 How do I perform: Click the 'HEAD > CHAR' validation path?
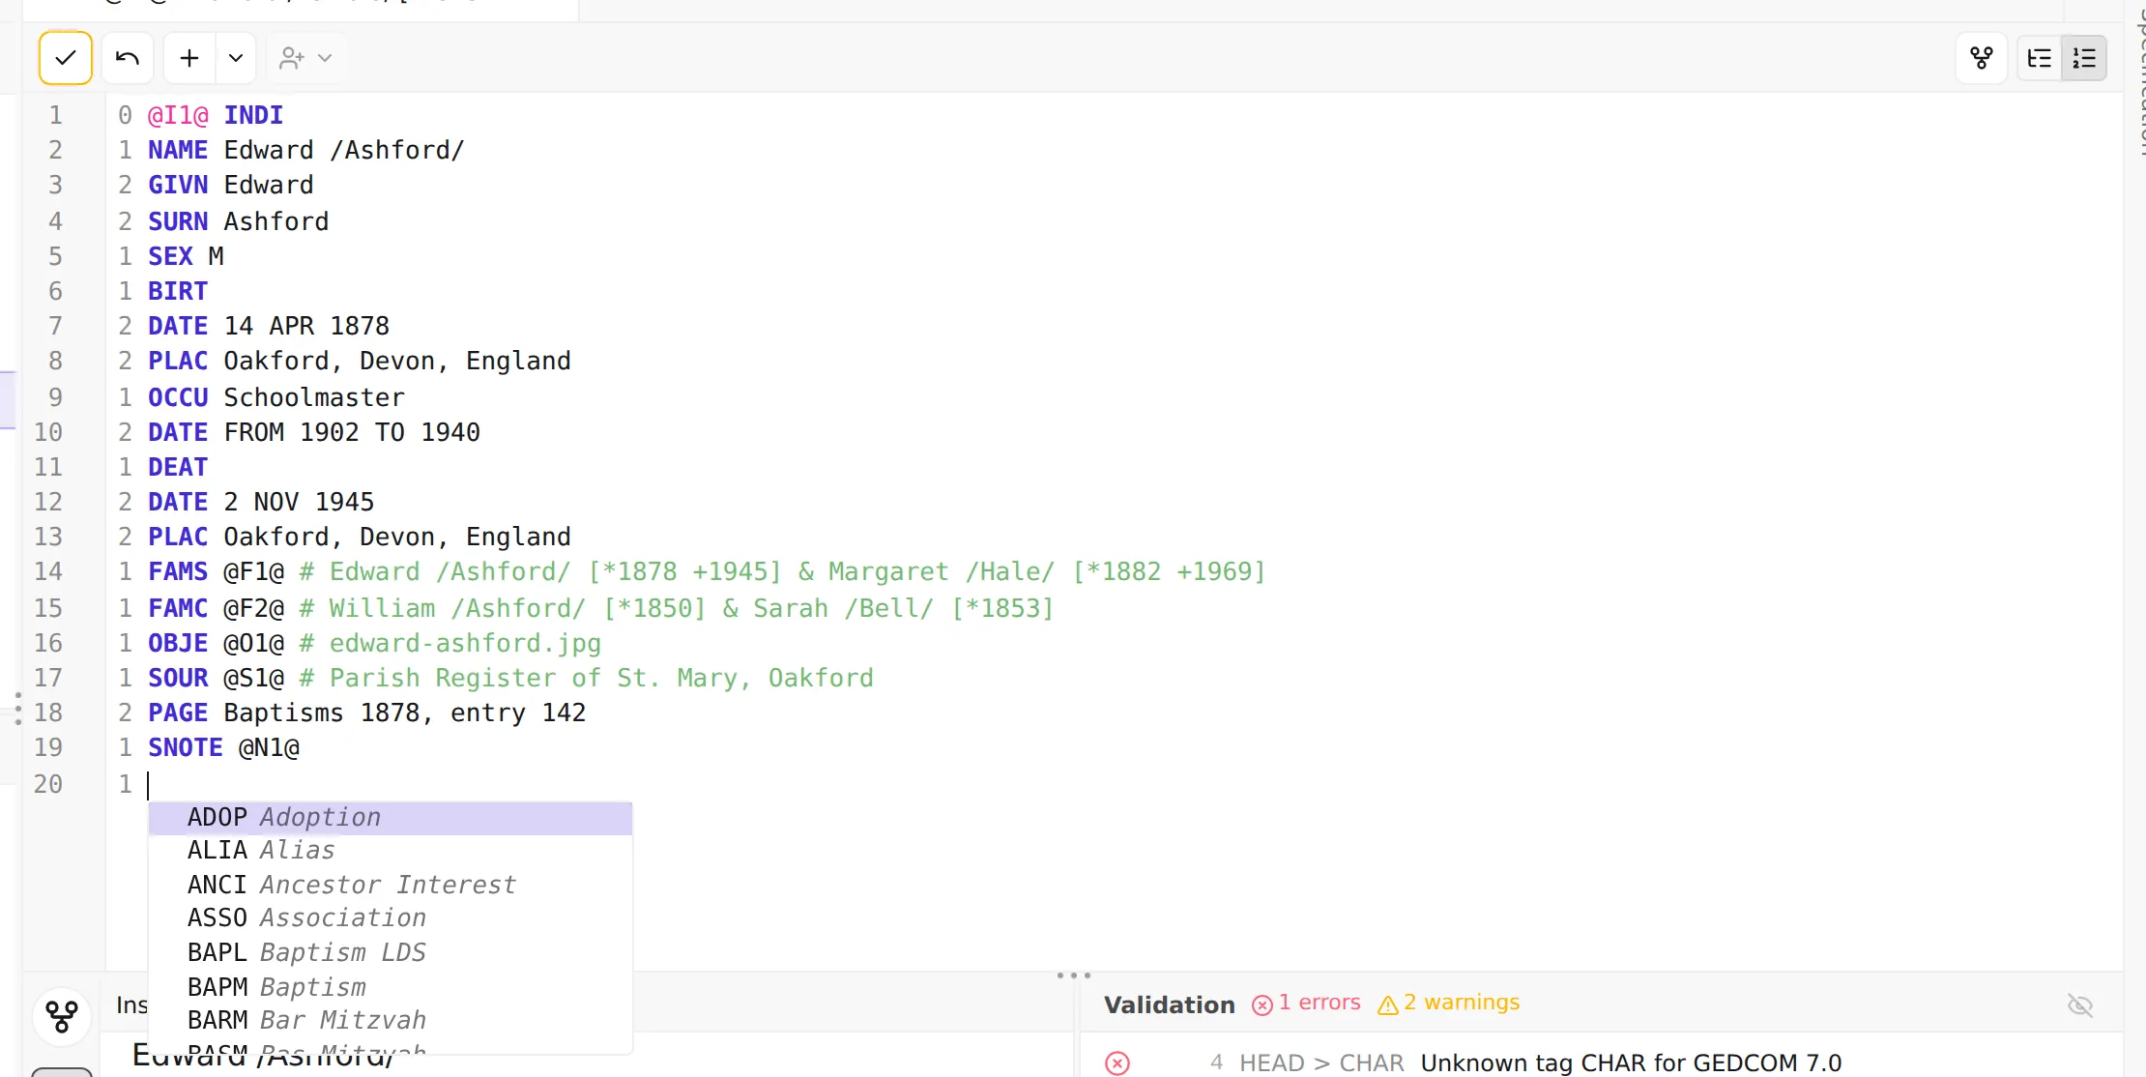point(1321,1063)
